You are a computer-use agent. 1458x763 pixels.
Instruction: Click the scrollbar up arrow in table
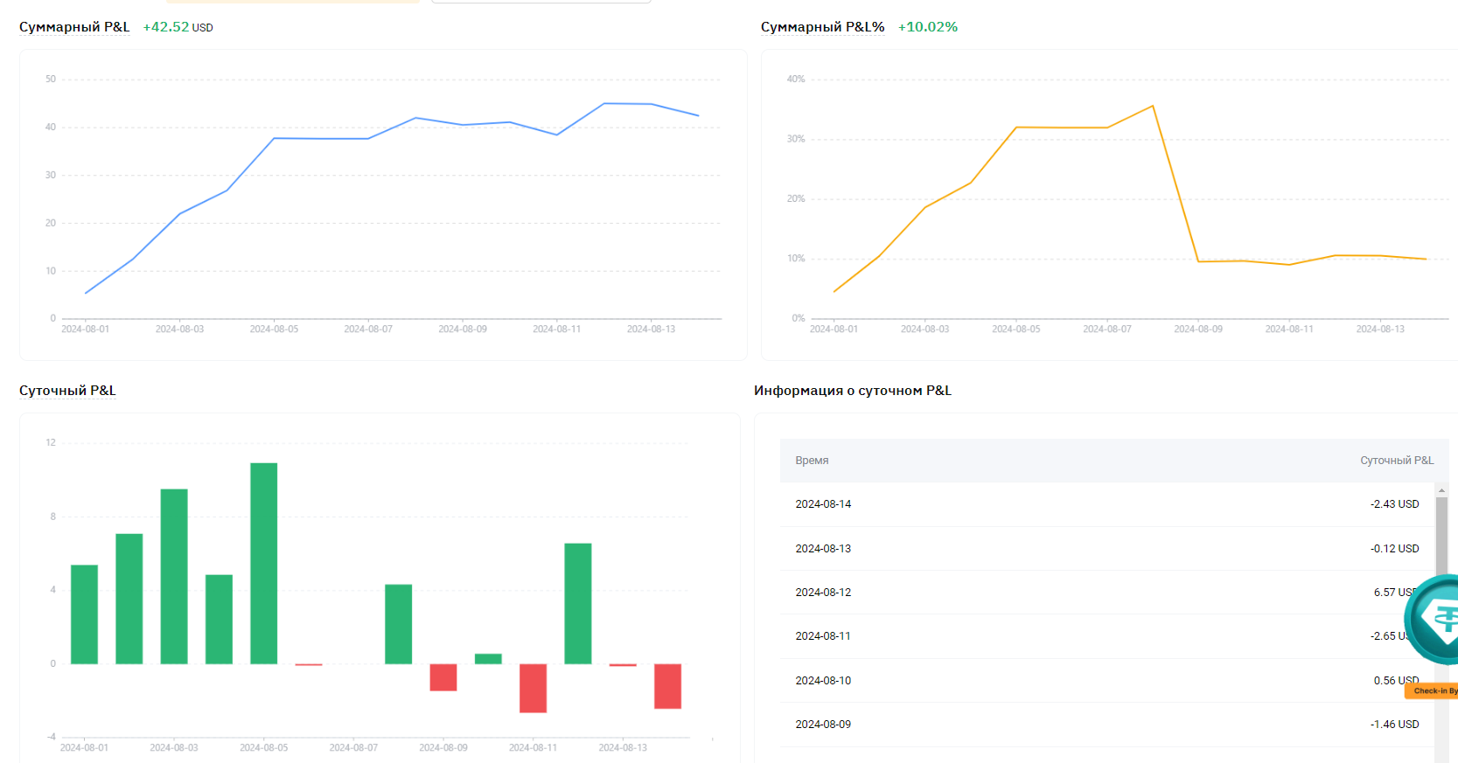pyautogui.click(x=1441, y=490)
